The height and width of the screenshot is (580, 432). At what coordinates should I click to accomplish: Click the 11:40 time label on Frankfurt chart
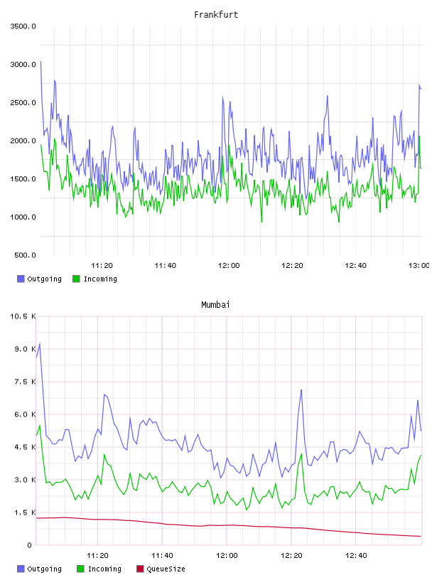(166, 266)
